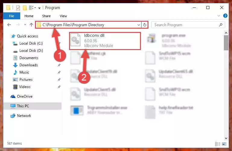Select the UpdateClient19.dll file
The width and height of the screenshot is (232, 151).
pos(94,76)
